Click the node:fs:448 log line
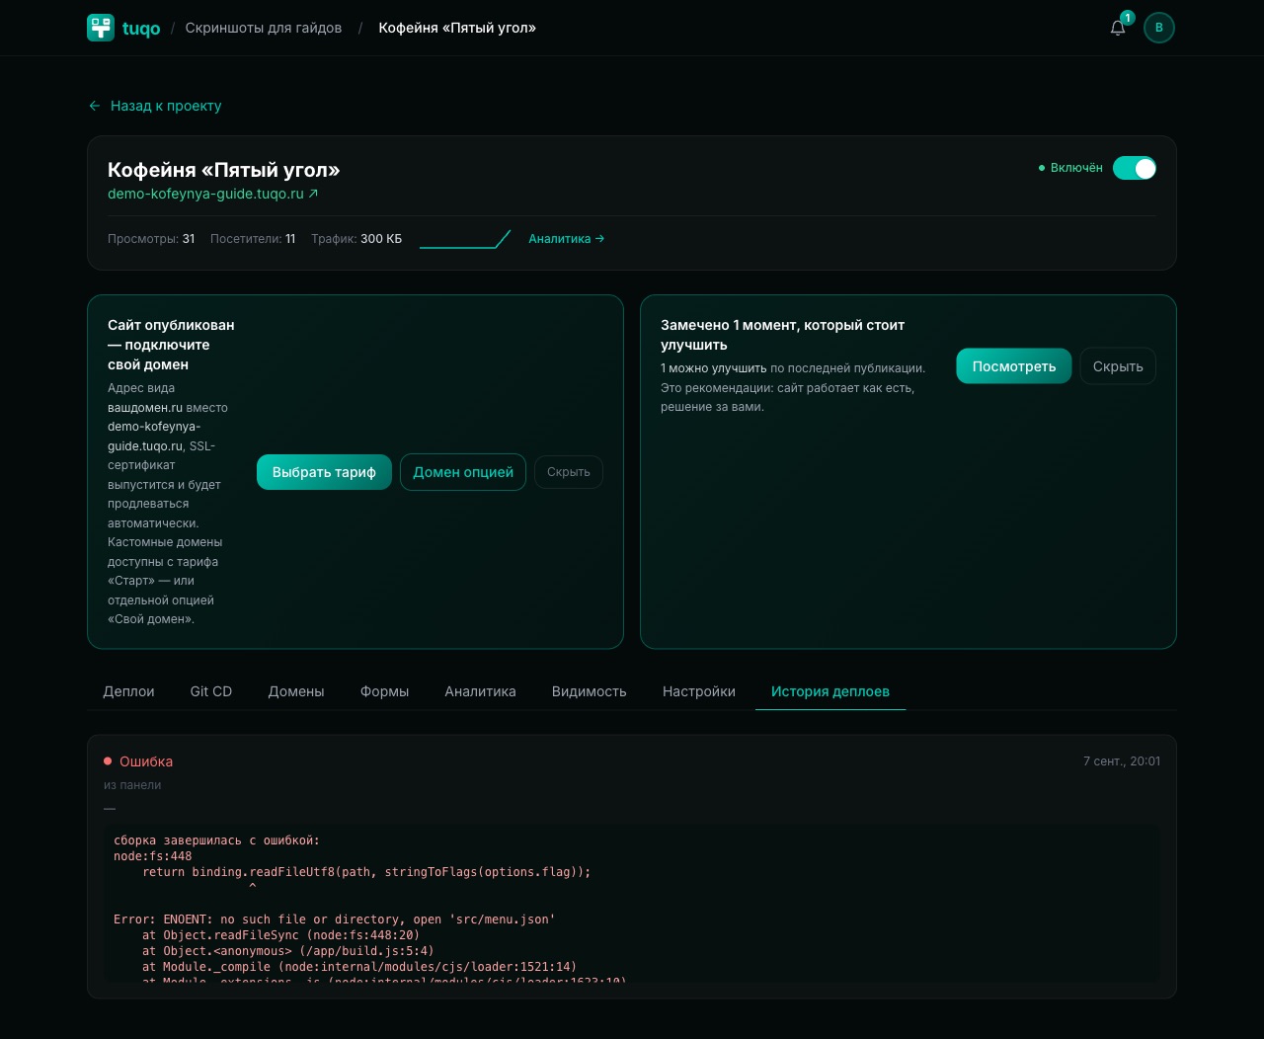1264x1039 pixels. pyautogui.click(x=153, y=856)
